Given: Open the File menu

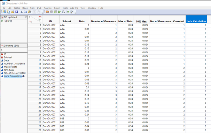Looking at the screenshot, I should click(3, 8).
